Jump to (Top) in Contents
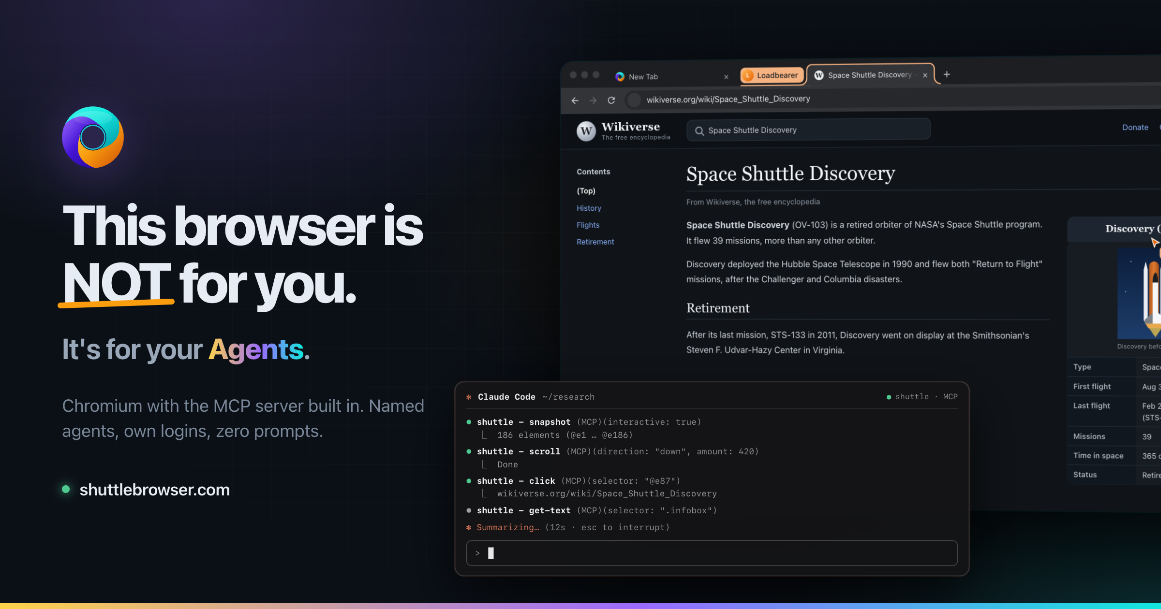 pos(586,191)
